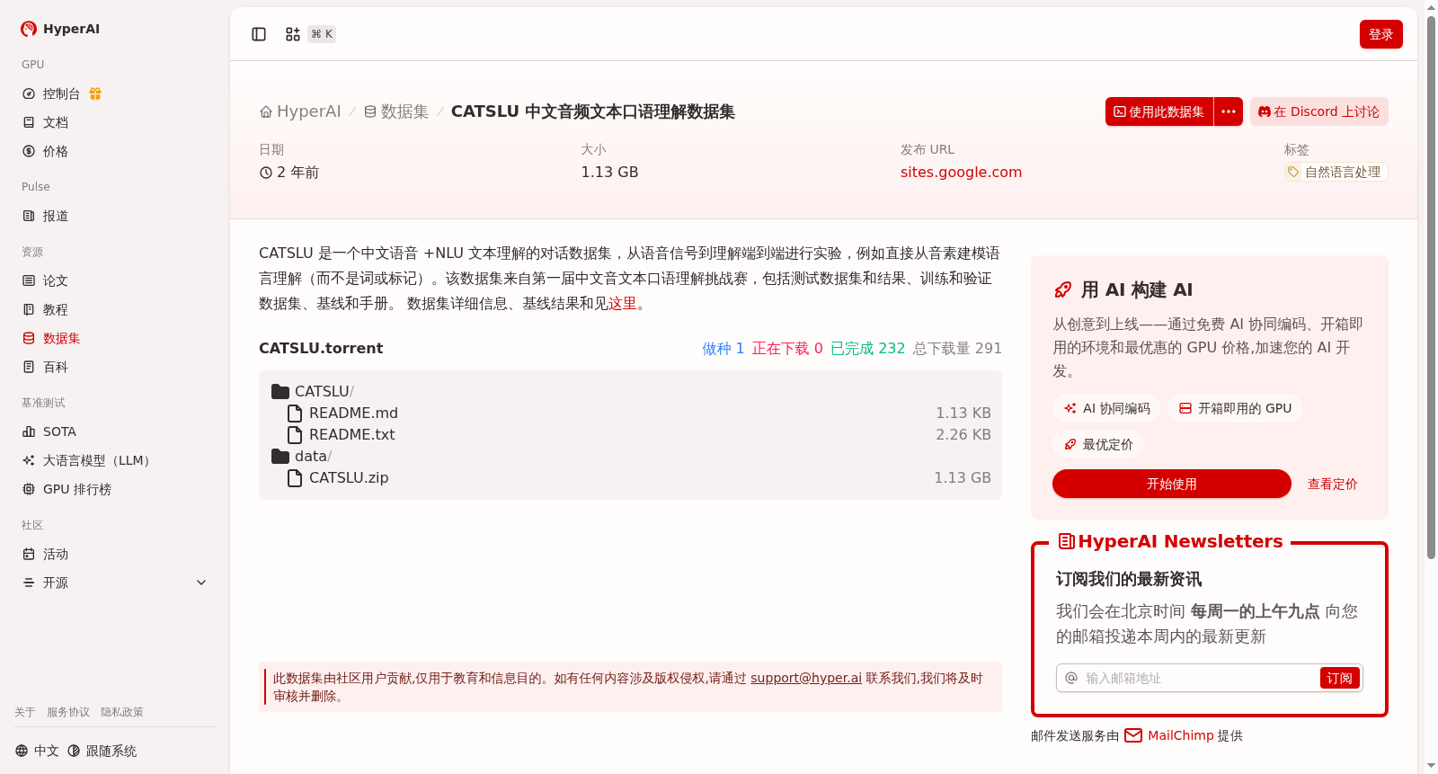
Task: Click the README.md file icon
Action: point(294,413)
